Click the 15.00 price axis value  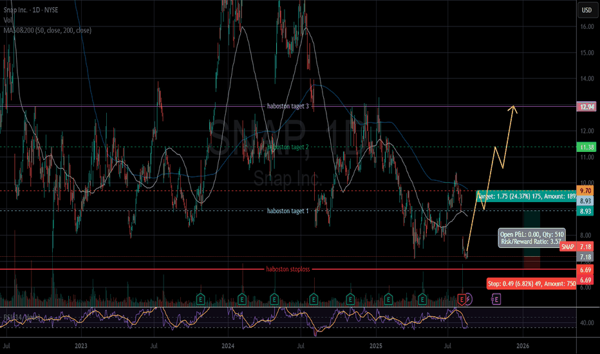tap(586, 53)
